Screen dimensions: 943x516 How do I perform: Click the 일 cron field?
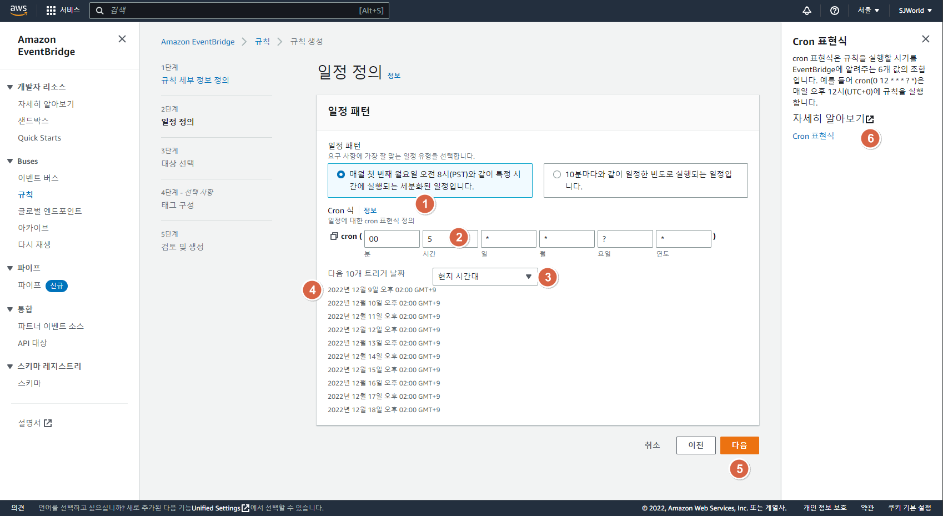coord(509,239)
